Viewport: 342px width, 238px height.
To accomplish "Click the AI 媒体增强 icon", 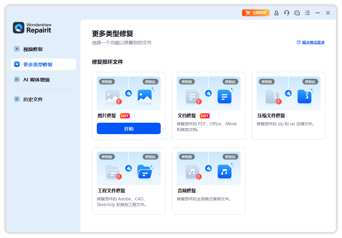I will point(17,79).
